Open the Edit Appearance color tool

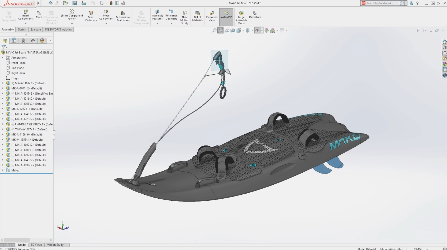266,30
